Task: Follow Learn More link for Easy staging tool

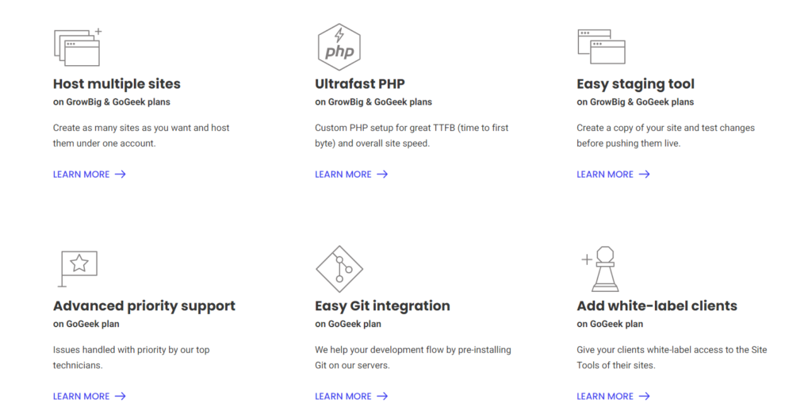Action: [605, 175]
